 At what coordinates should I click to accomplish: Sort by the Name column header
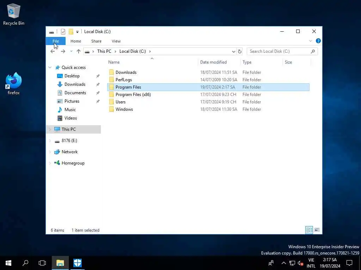(152, 62)
